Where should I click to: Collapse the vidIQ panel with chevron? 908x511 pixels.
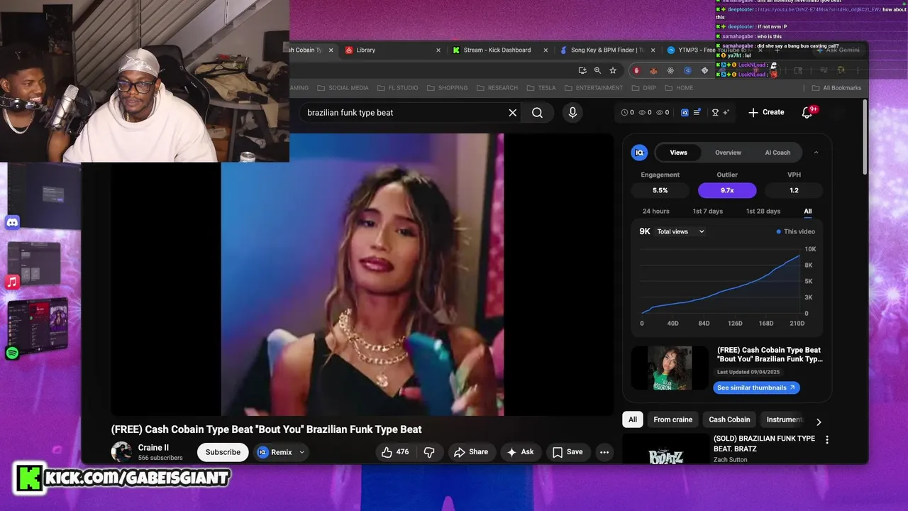tap(816, 153)
